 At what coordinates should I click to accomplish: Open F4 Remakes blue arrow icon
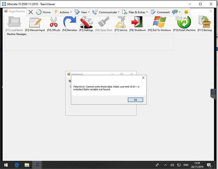70,22
